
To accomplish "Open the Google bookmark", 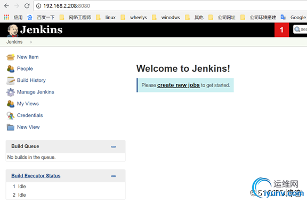I will pos(294,17).
